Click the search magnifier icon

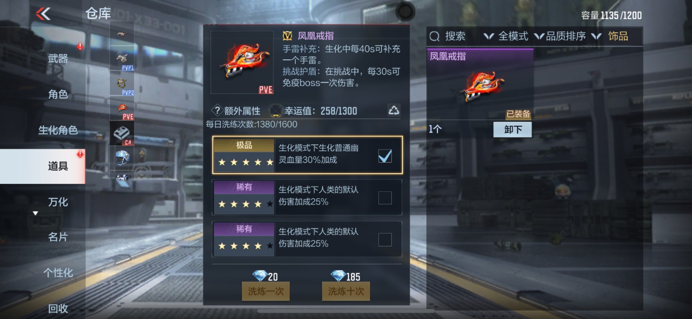pos(434,36)
